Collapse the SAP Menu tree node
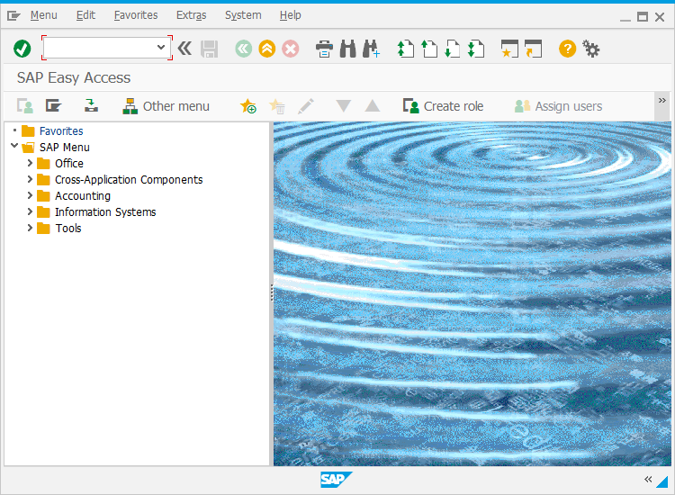Screen dimensions: 675x495 (x=14, y=146)
